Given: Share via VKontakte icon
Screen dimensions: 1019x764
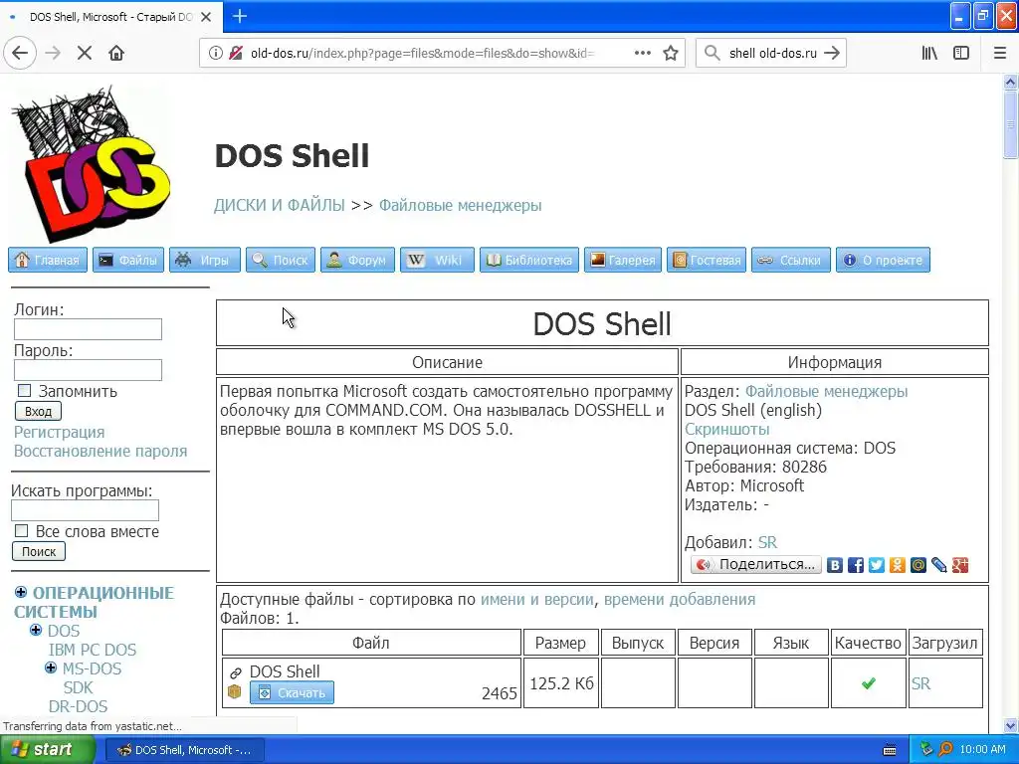Looking at the screenshot, I should (x=835, y=565).
